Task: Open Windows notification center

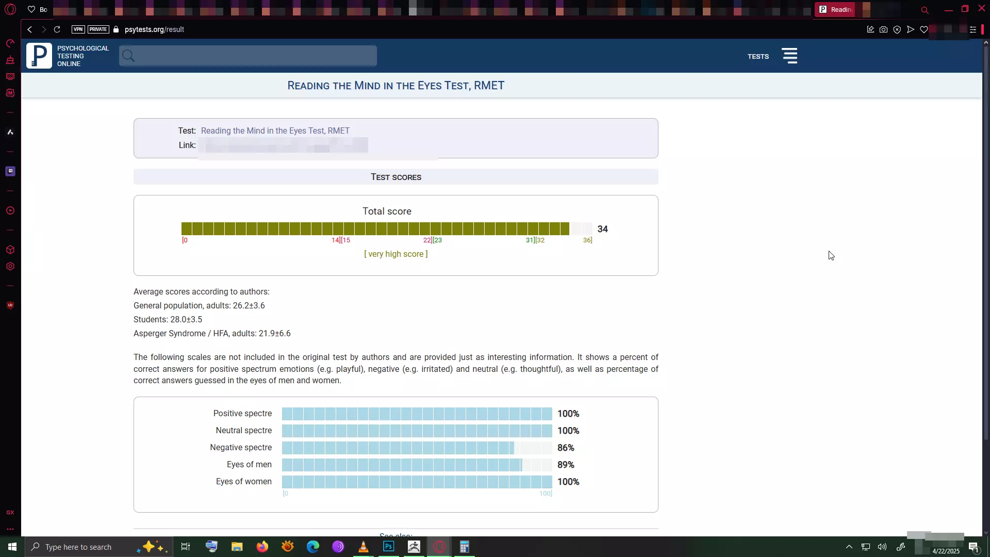Action: (973, 547)
